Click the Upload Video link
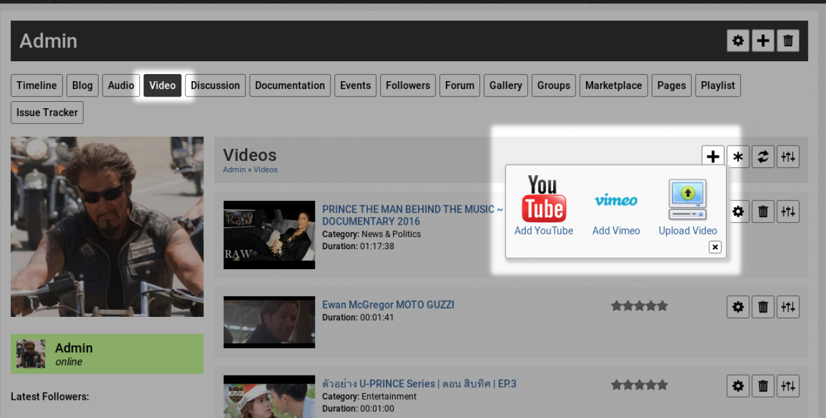This screenshot has width=826, height=418. click(688, 231)
